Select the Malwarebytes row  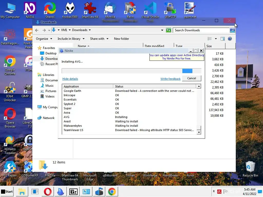coord(129,126)
